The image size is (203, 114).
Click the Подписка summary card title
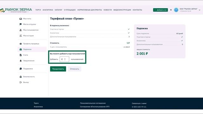(x=142, y=28)
